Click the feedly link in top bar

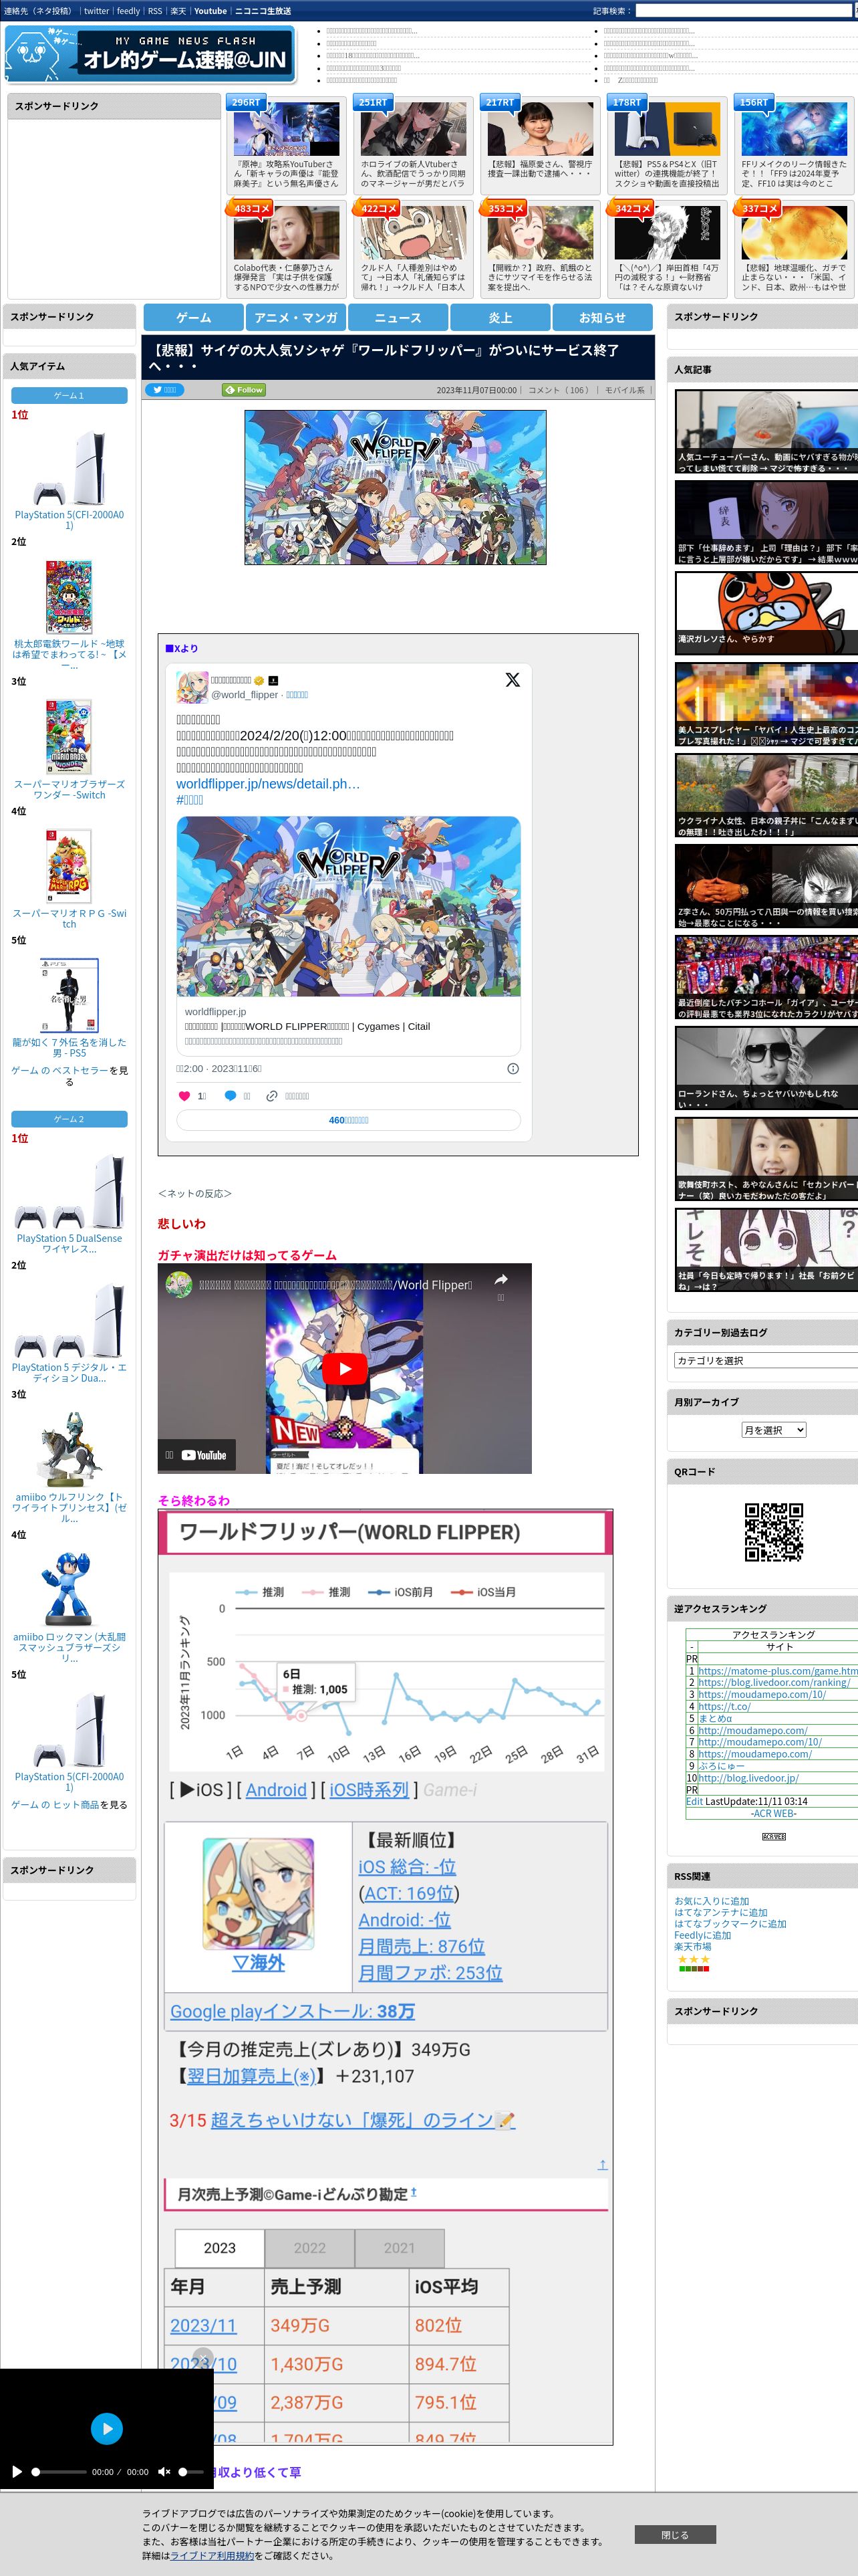tap(128, 11)
